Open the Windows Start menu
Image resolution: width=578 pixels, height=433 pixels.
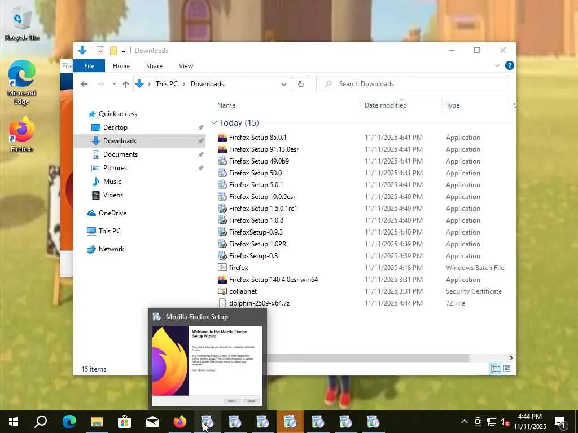tap(14, 422)
